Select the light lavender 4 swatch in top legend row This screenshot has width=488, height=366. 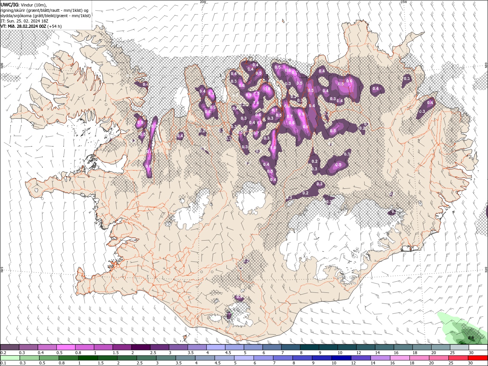216,347
